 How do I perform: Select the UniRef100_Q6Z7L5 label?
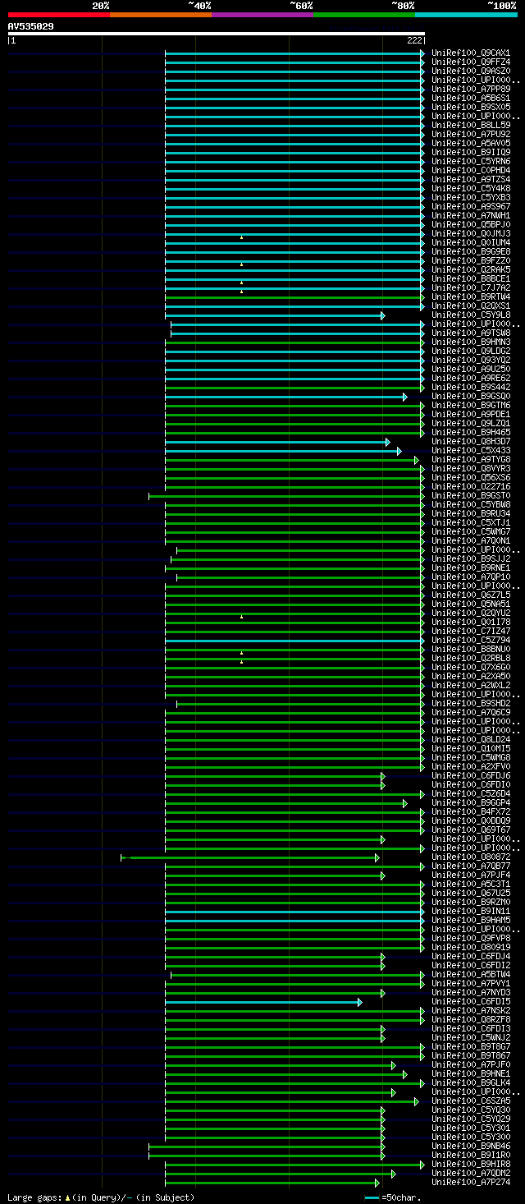471,595
